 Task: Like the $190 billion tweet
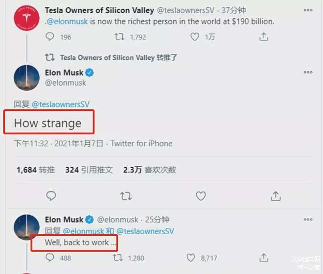point(195,37)
